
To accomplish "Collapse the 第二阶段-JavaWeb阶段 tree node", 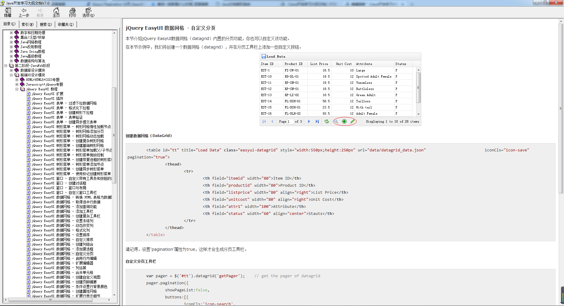I will point(6,66).
